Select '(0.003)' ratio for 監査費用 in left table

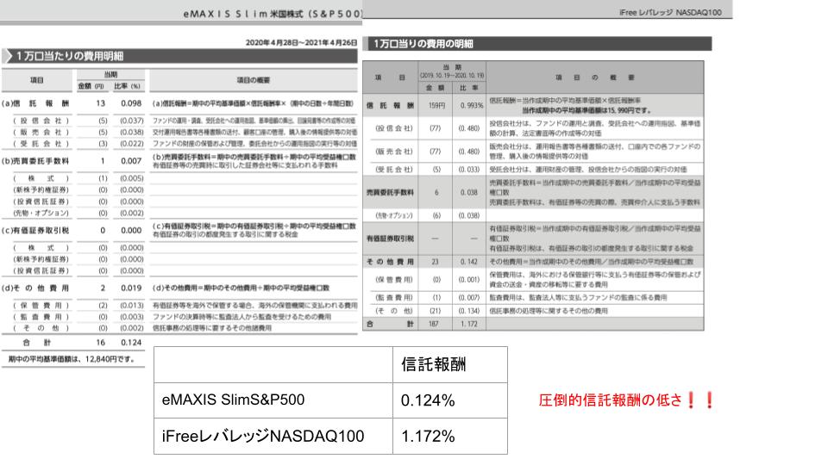(131, 317)
